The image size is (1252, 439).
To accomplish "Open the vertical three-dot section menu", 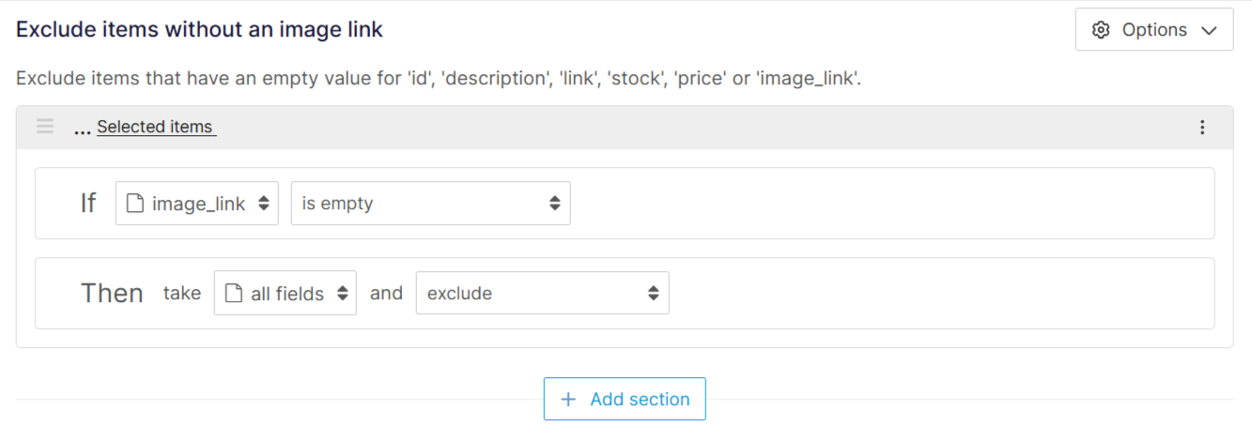I will point(1202,127).
